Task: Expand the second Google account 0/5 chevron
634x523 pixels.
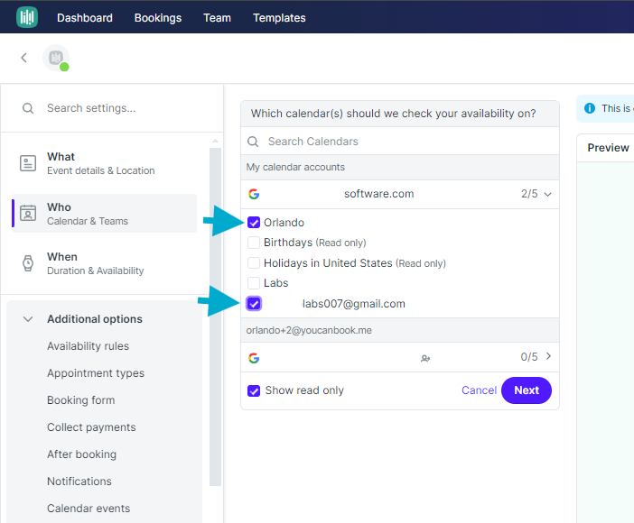Action: tap(548, 356)
